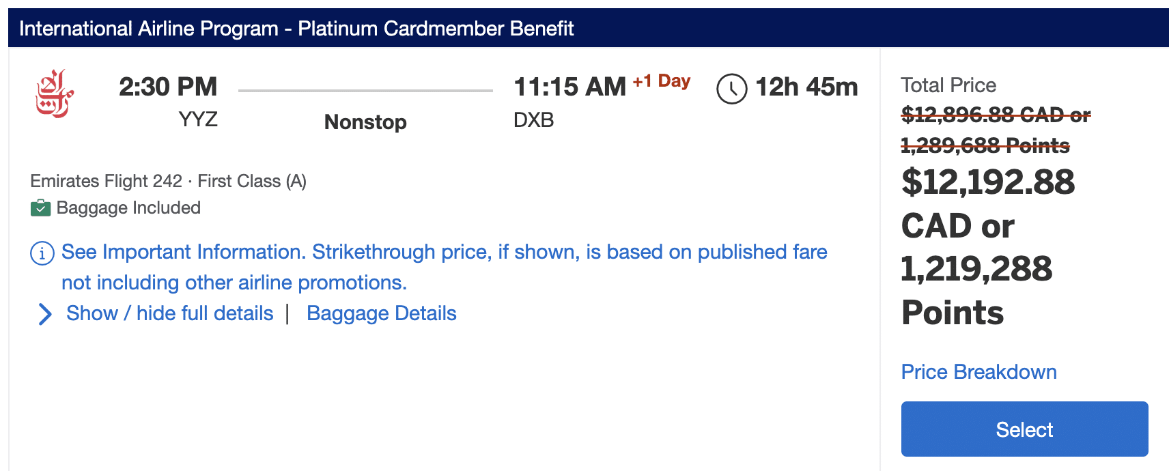1169x471 pixels.
Task: Click the red +1 Day indicator
Action: point(661,81)
